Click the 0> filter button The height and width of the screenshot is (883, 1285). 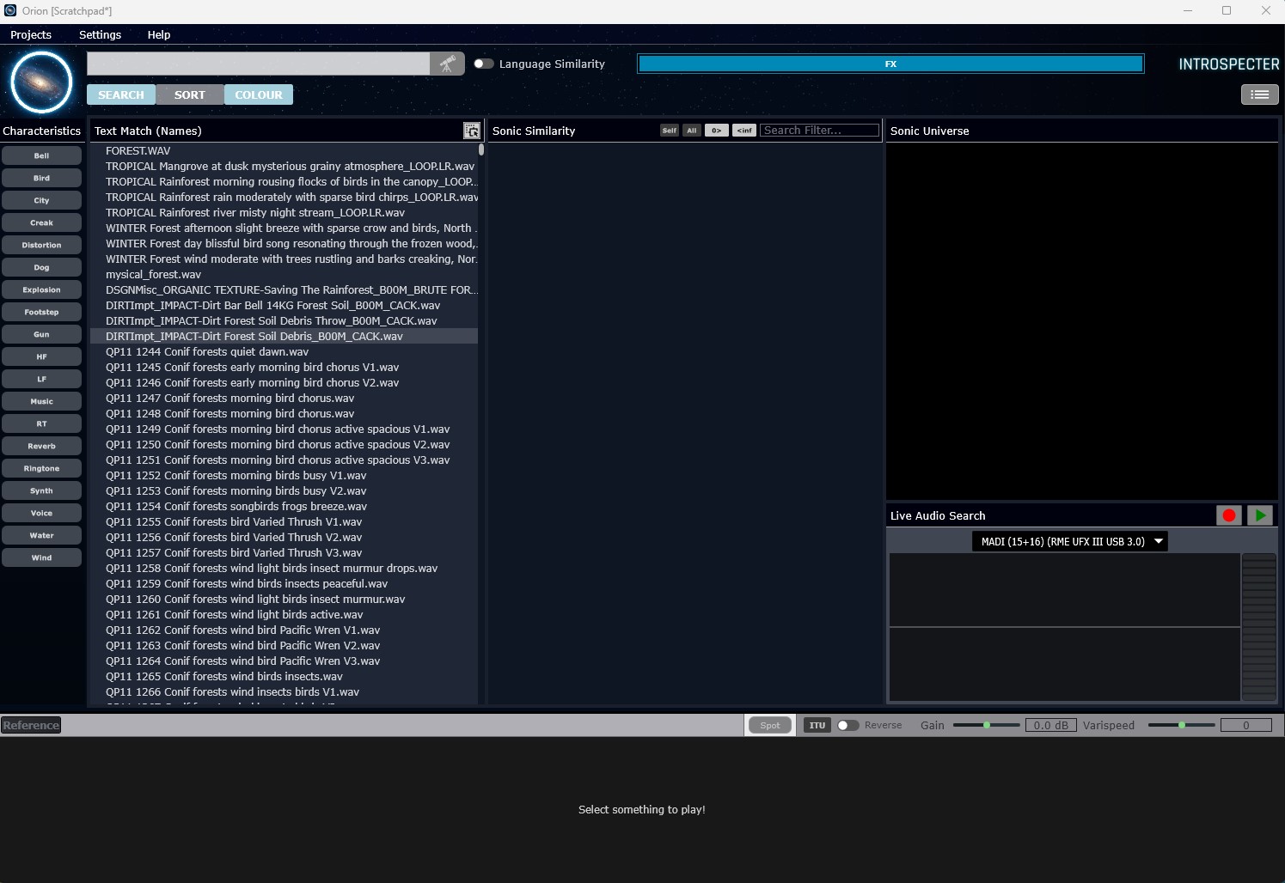[716, 131]
